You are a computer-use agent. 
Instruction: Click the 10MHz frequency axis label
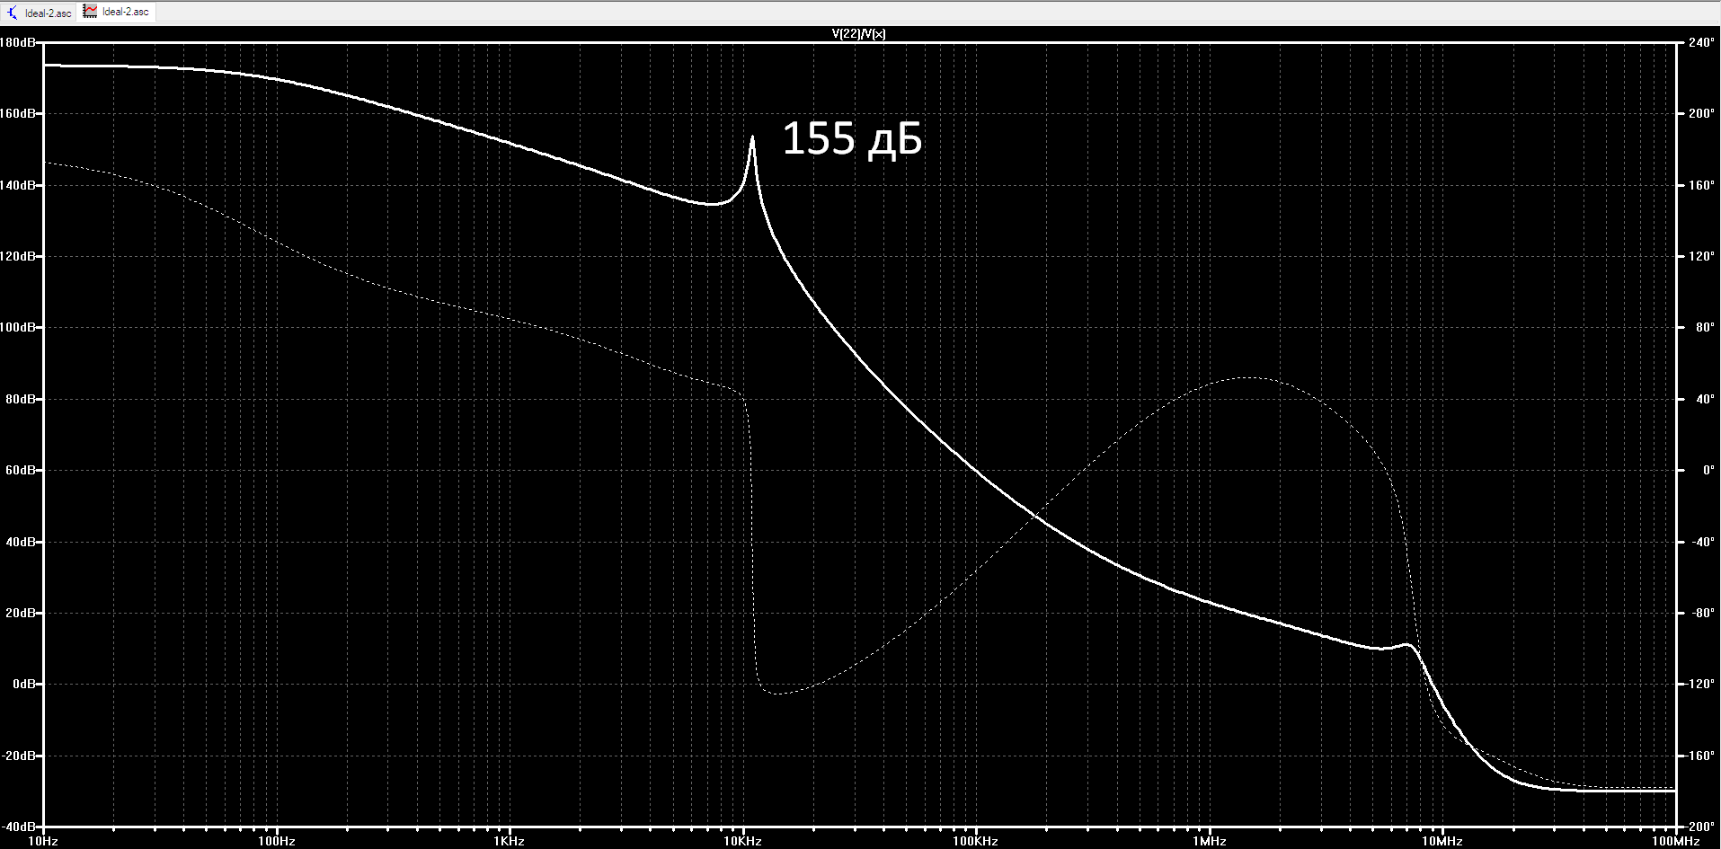click(1442, 842)
